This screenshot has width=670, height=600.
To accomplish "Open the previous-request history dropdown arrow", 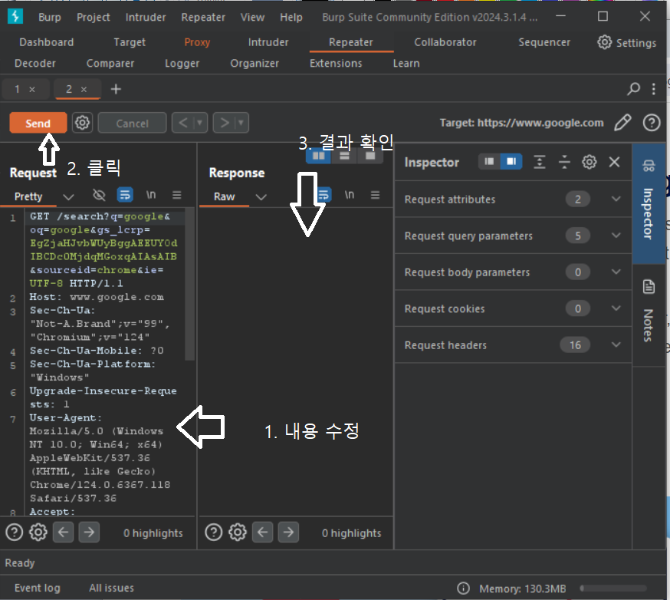I will click(x=200, y=124).
